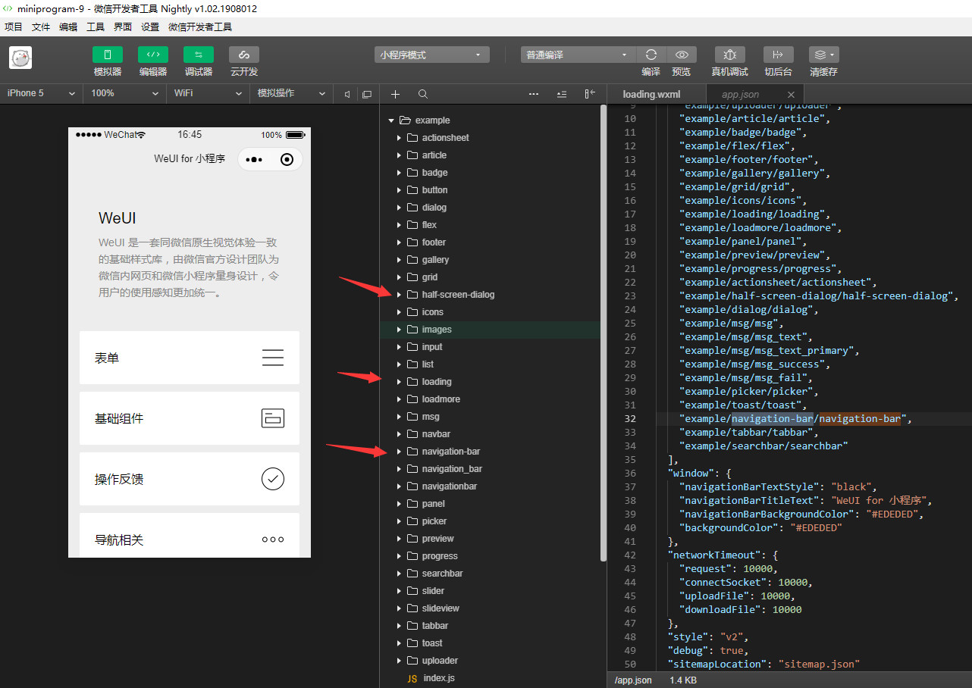Click the user avatar icon
This screenshot has width=972, height=688.
click(x=20, y=58)
